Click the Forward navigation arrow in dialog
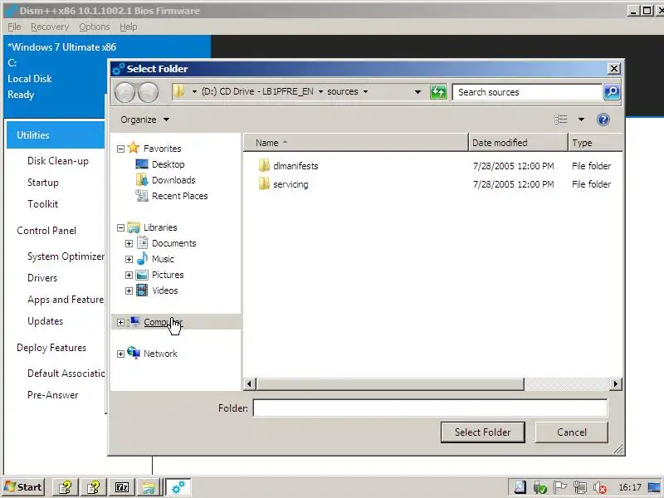Image resolution: width=664 pixels, height=498 pixels. 149,92
